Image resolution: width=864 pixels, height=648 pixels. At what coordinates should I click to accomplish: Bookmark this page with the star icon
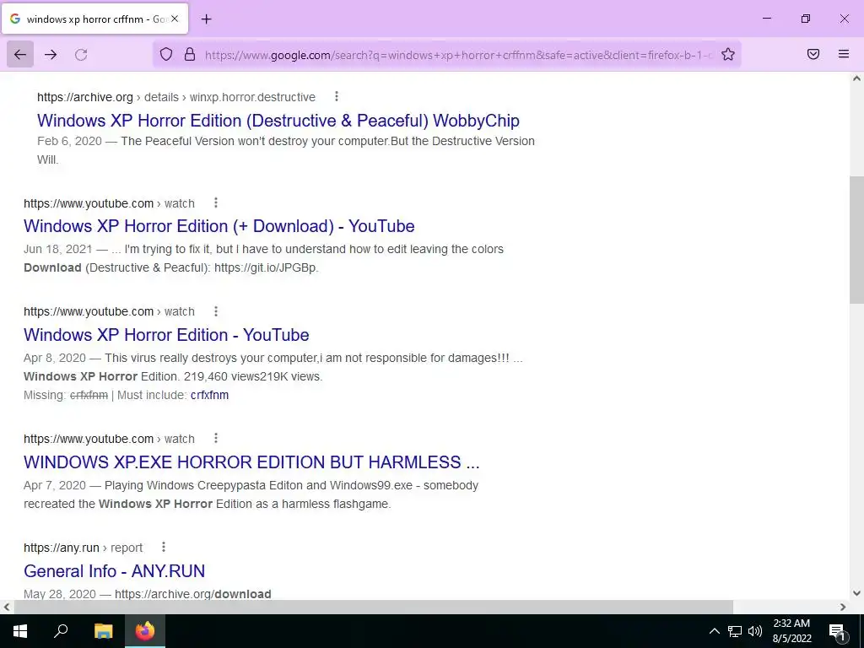pos(728,54)
